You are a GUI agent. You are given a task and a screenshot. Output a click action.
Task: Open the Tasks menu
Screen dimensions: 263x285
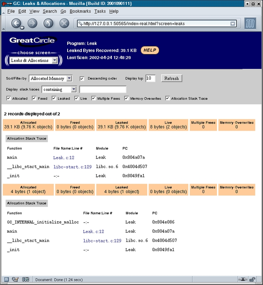click(x=100, y=12)
